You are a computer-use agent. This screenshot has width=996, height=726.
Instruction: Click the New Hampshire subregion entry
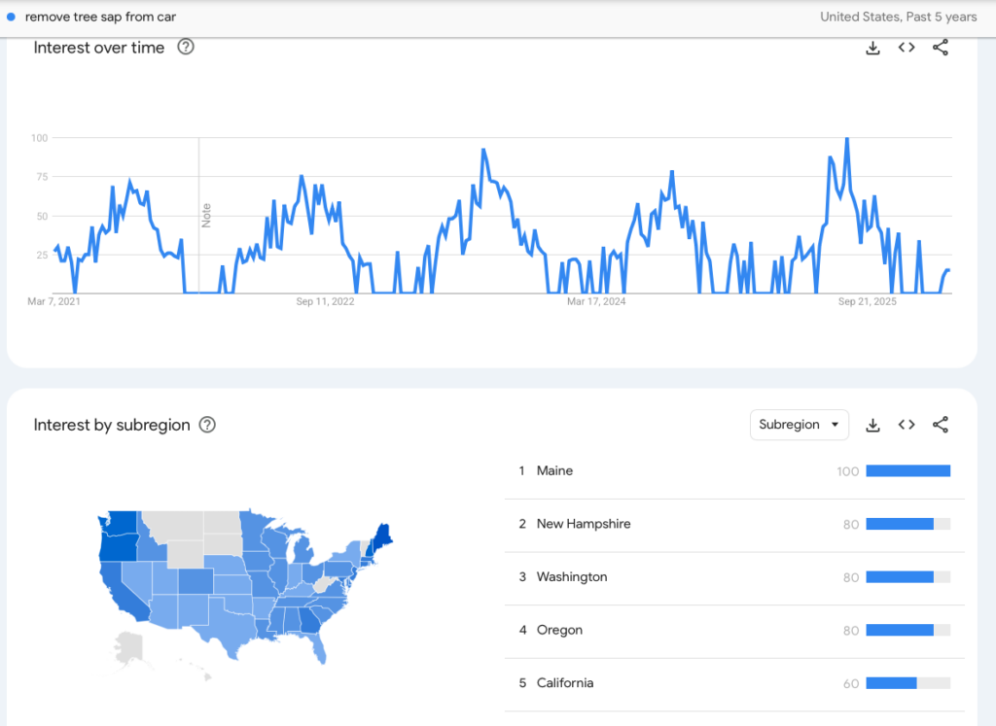pos(585,524)
